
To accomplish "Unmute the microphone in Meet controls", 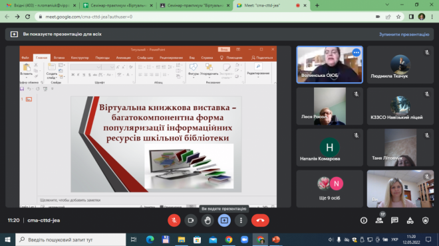I will click(174, 220).
